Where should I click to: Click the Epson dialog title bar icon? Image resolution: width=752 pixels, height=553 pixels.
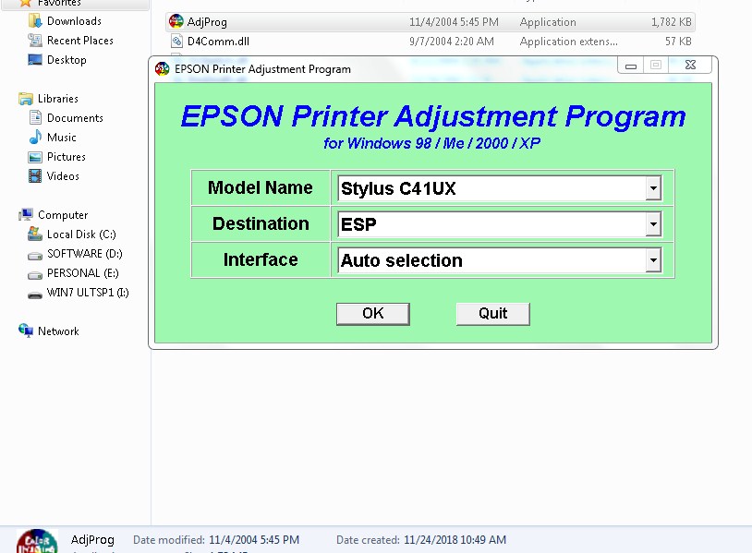click(162, 69)
